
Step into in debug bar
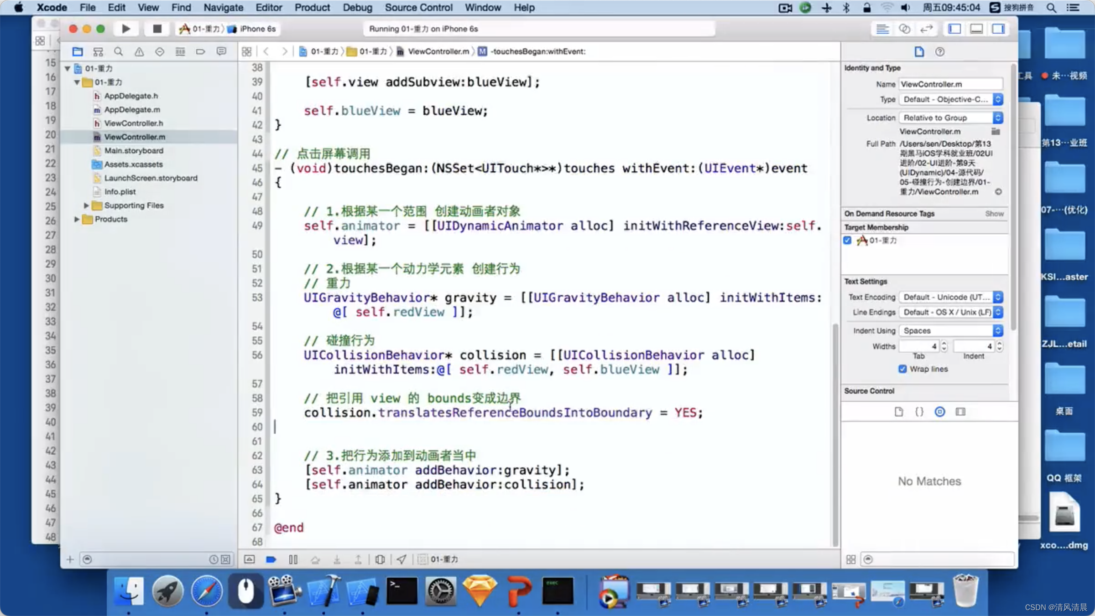point(337,559)
